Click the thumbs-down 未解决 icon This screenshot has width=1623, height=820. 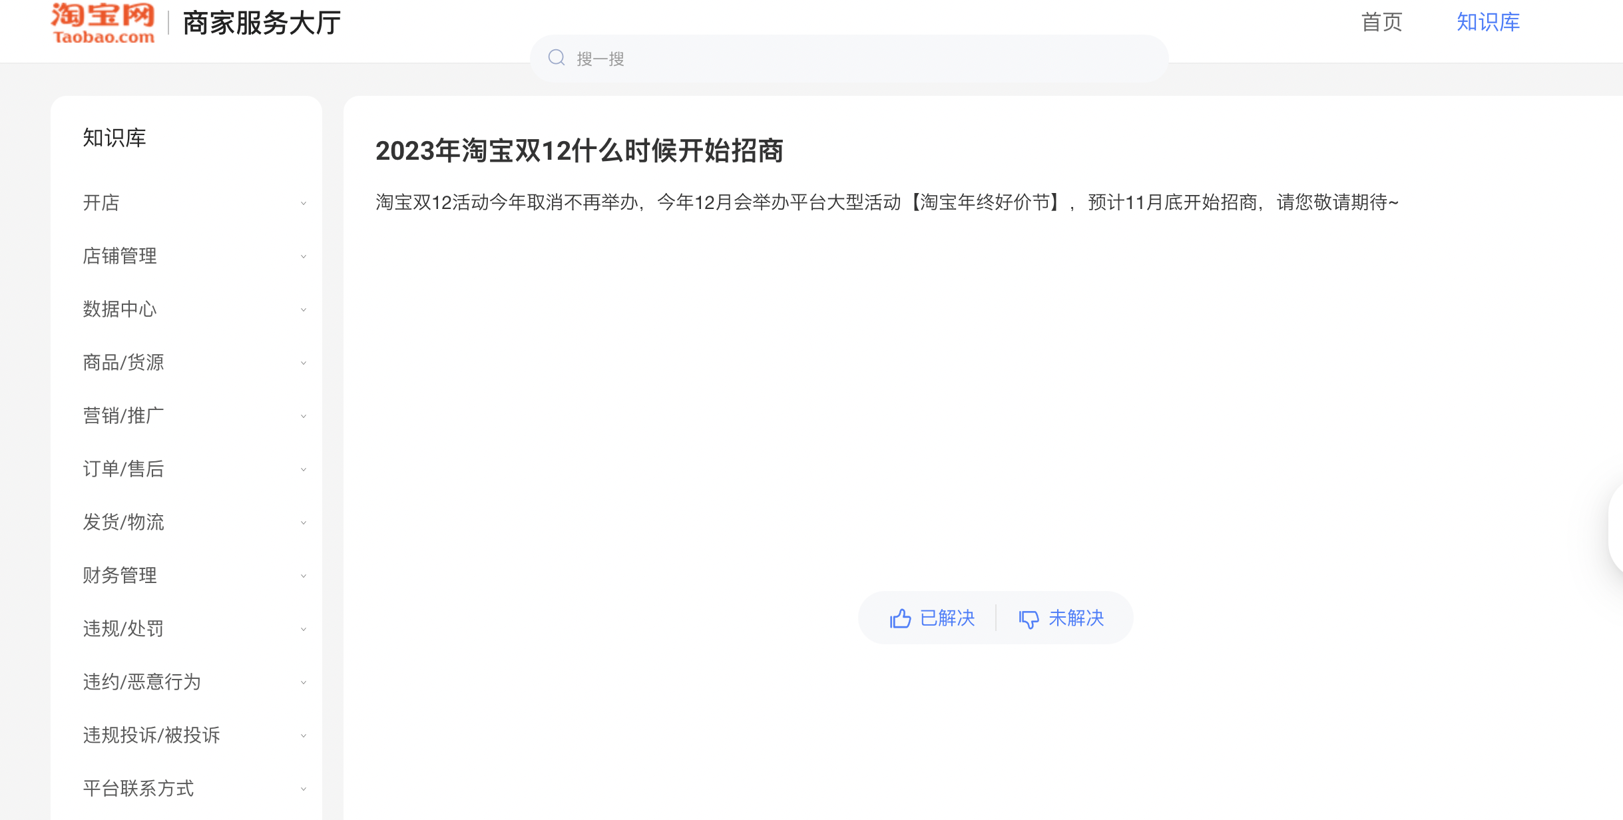[1029, 619]
